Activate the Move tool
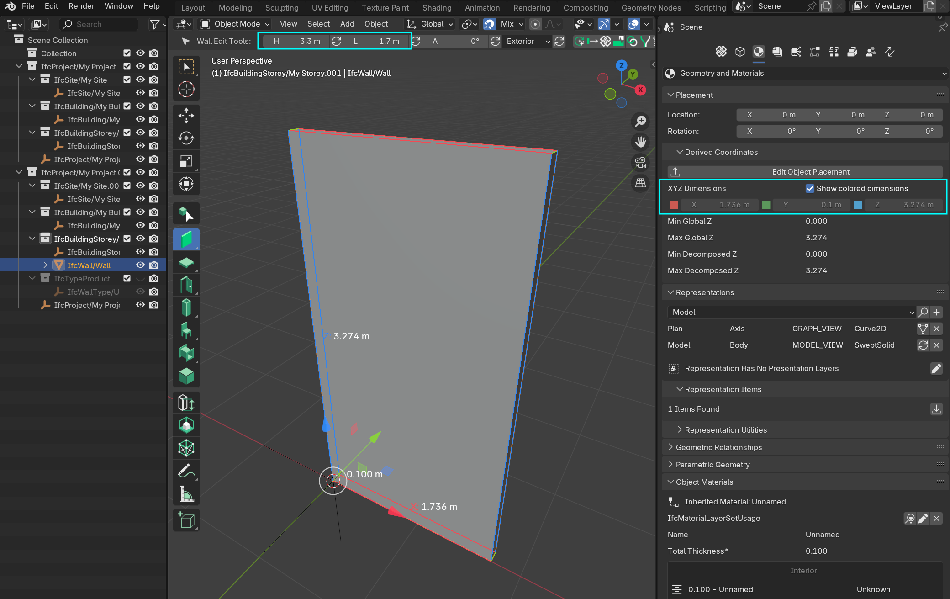 (x=186, y=115)
